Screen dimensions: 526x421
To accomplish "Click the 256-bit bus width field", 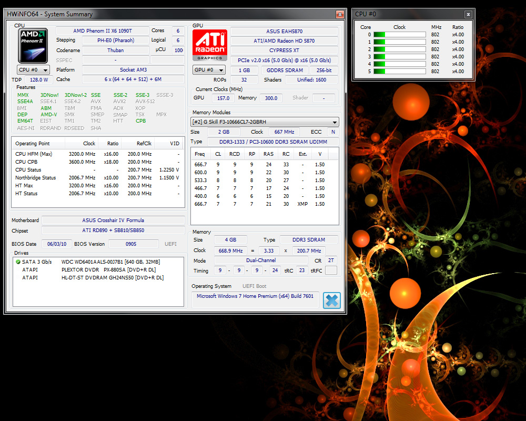I will click(x=323, y=71).
